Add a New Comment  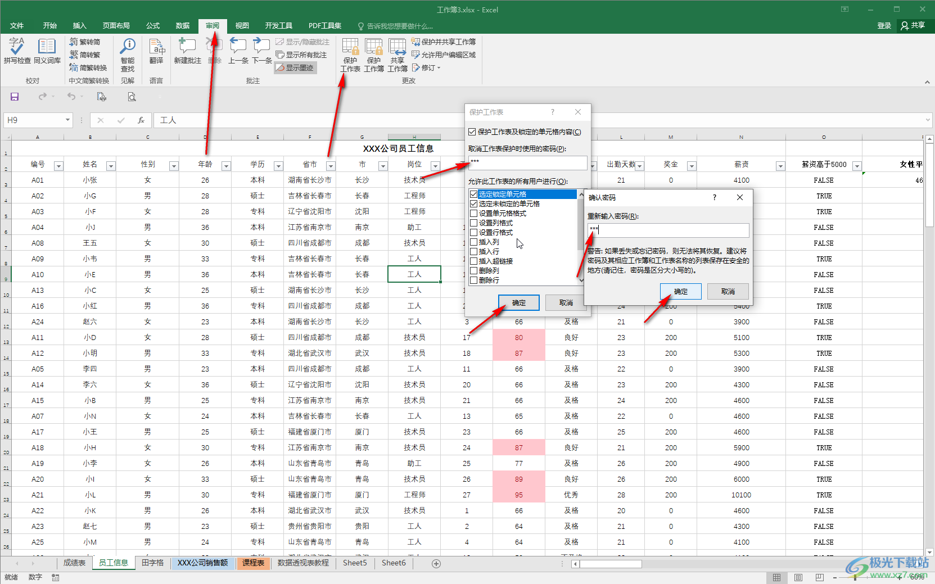[187, 51]
